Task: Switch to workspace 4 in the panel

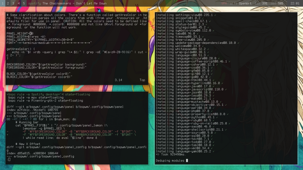Action: [x=19, y=3]
